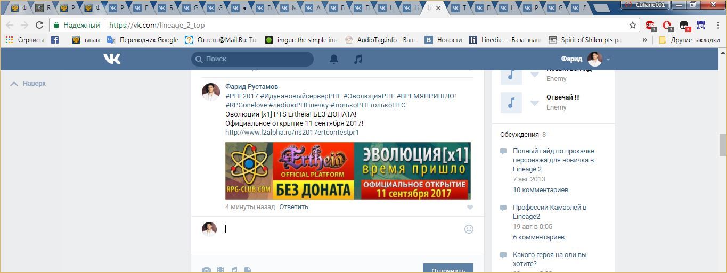
Task: Attach a photo using the camera icon
Action: point(206,270)
